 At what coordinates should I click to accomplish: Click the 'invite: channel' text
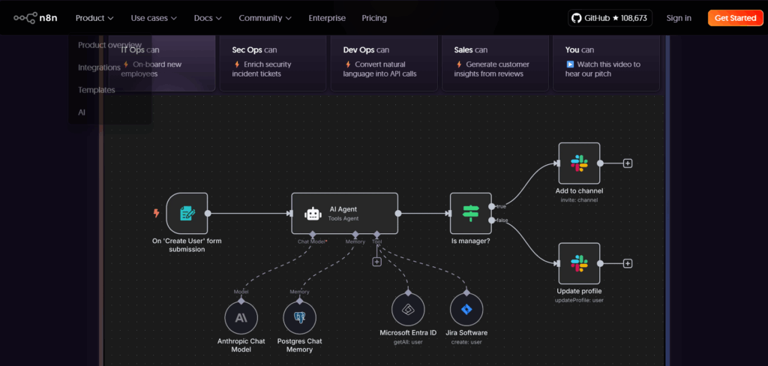[x=580, y=200]
